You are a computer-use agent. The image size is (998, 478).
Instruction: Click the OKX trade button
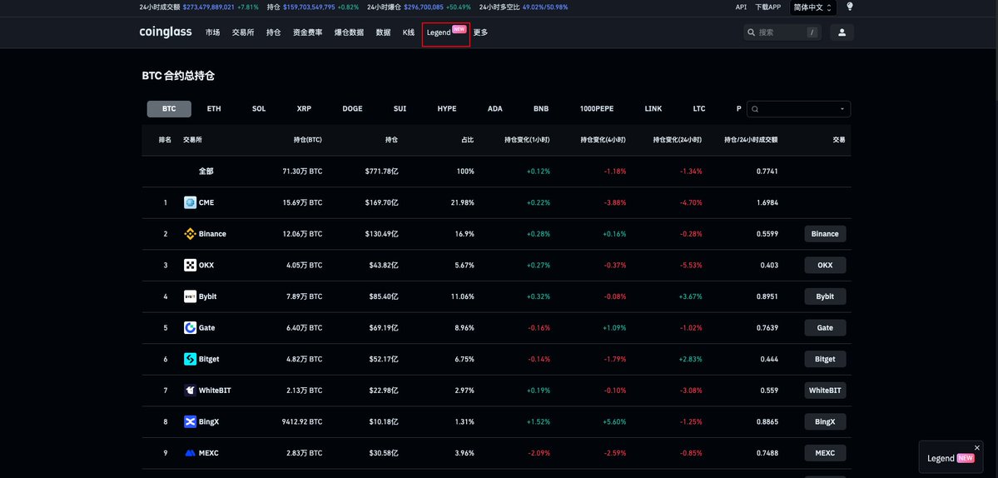click(x=825, y=265)
